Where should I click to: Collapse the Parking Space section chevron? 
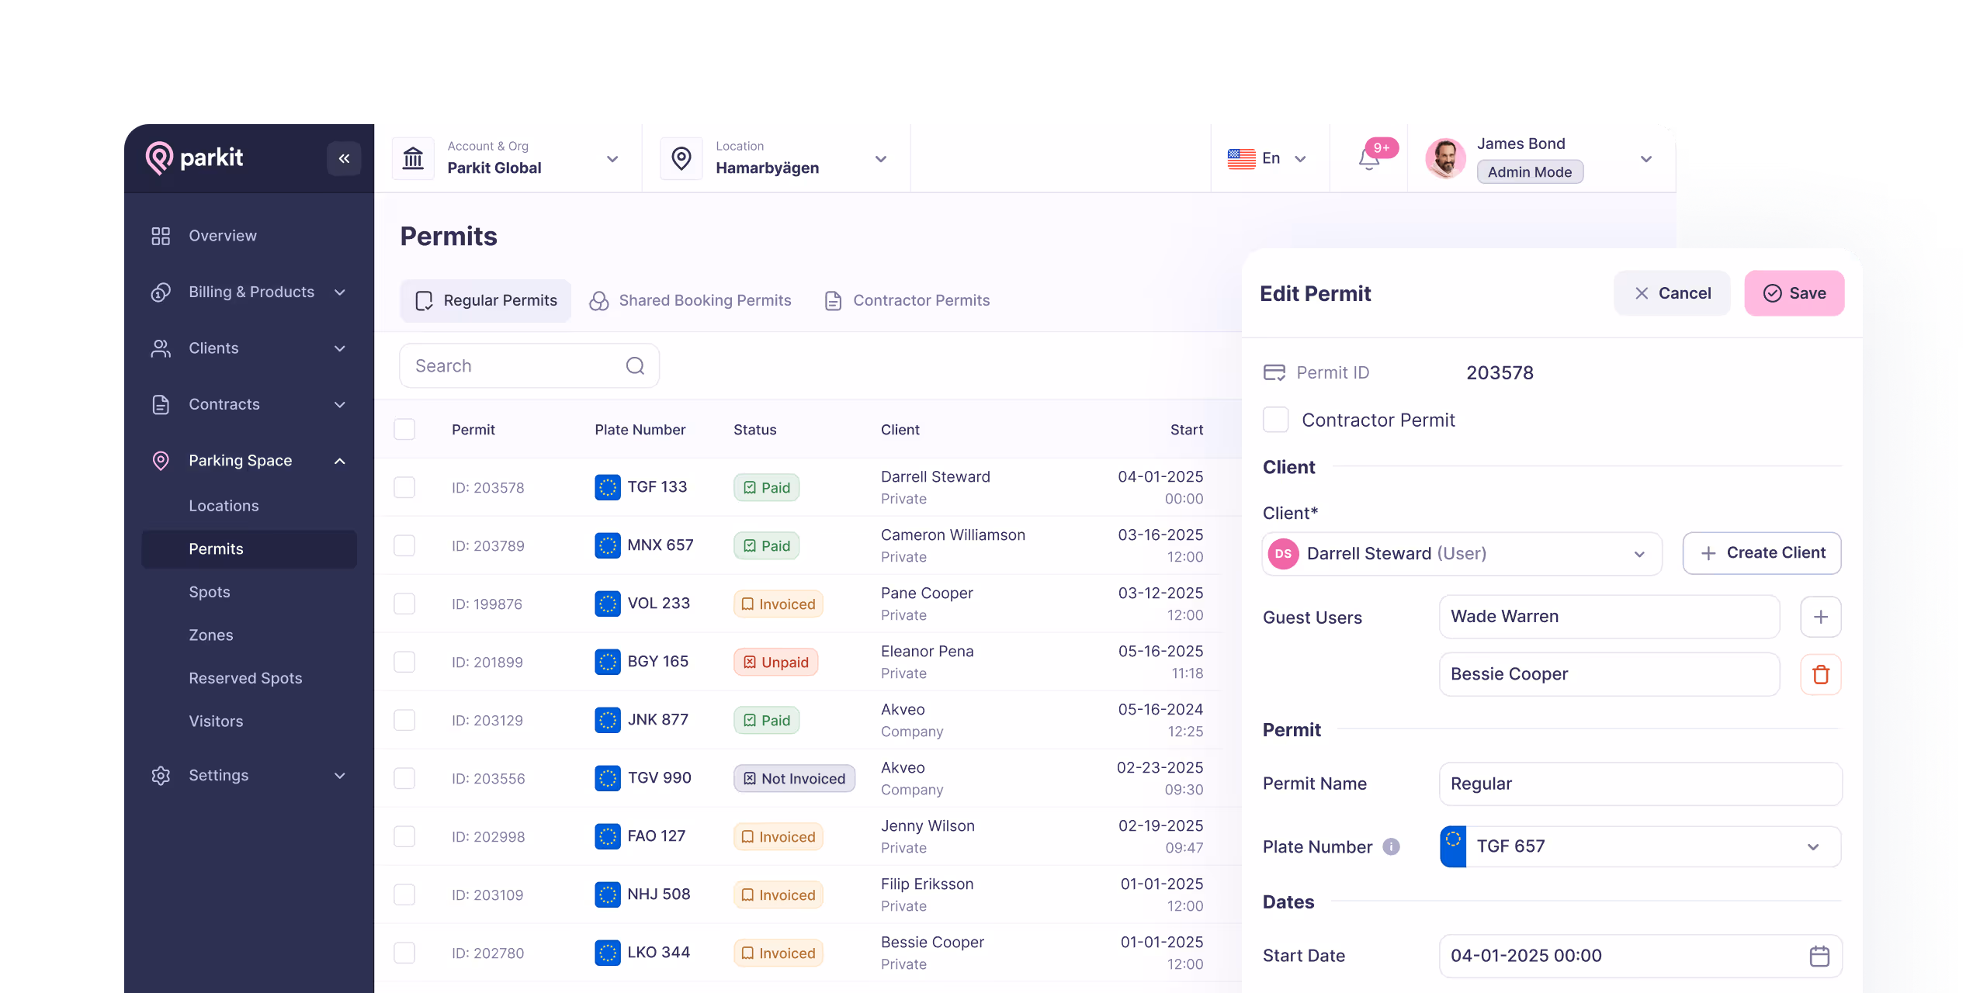pos(339,461)
